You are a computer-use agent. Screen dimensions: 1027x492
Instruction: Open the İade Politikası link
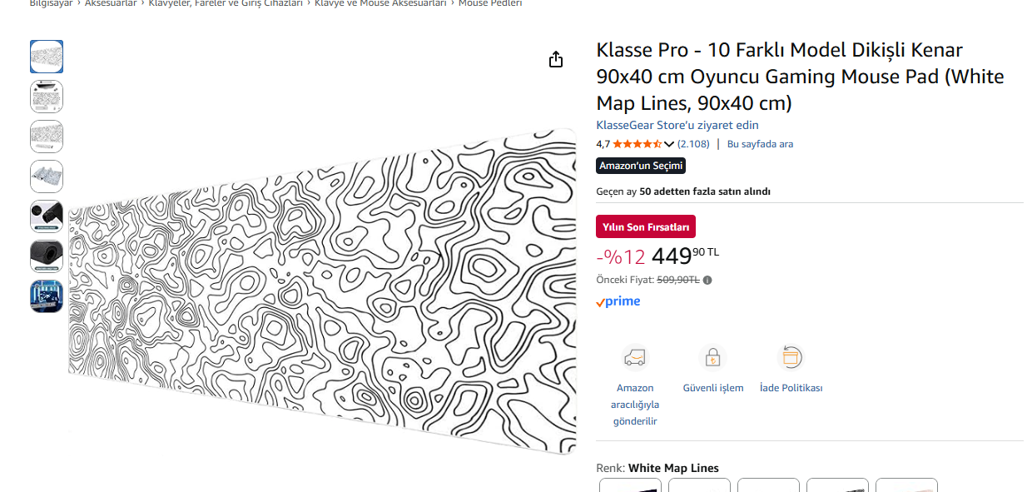(x=791, y=388)
